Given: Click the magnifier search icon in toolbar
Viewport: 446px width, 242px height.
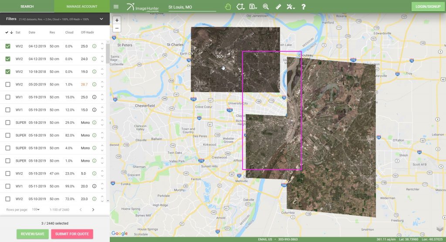Looking at the screenshot, I should [x=266, y=7].
